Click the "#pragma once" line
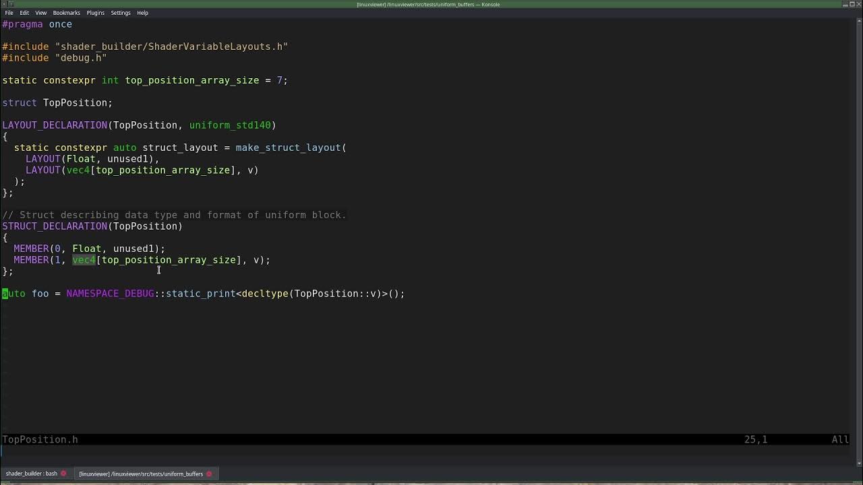This screenshot has height=485, width=863. 37,24
